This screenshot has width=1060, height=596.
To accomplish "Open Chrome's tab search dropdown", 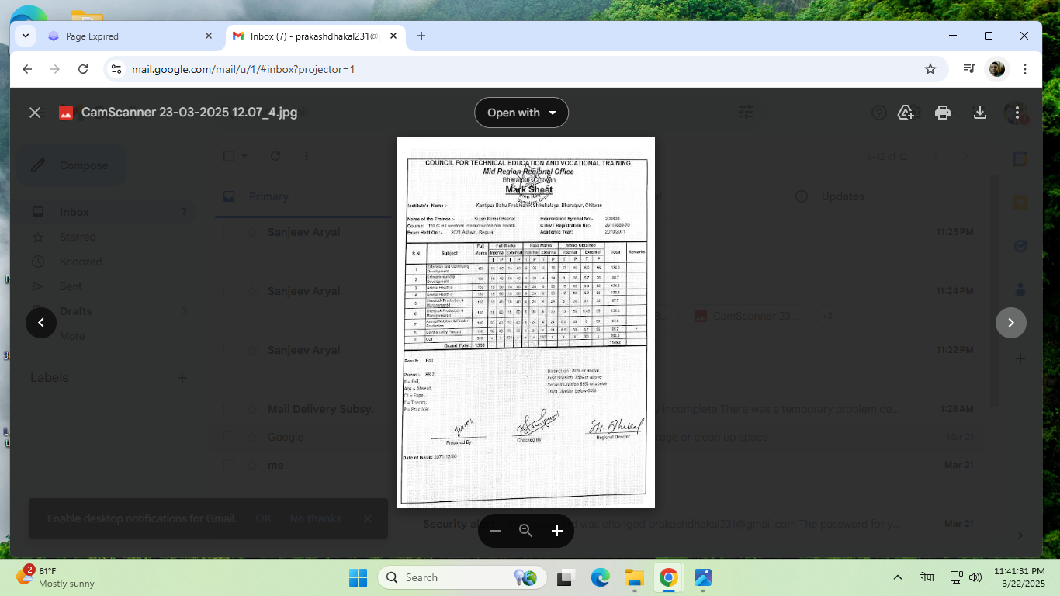I will click(26, 36).
